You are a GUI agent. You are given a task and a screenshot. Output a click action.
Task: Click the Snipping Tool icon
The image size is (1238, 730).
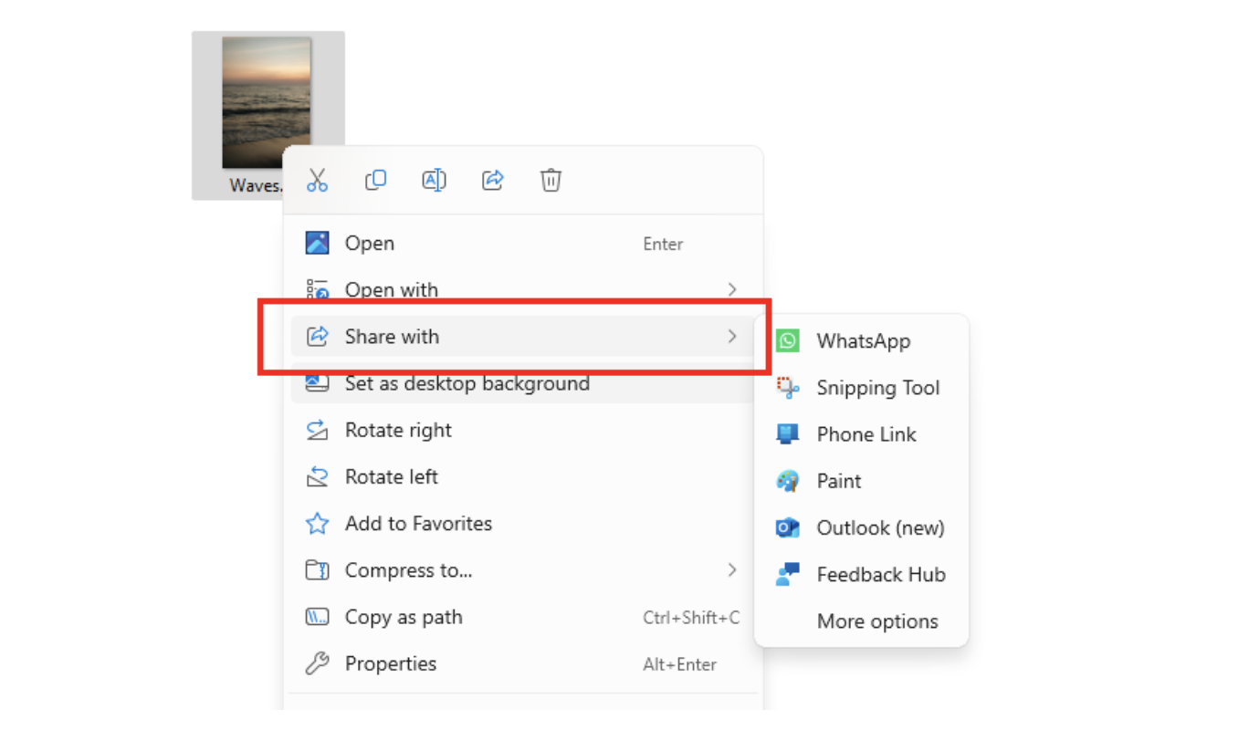pyautogui.click(x=787, y=388)
